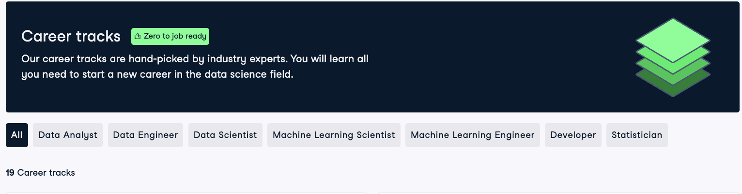Open the first career track card on left
The height and width of the screenshot is (194, 742).
pos(186,193)
